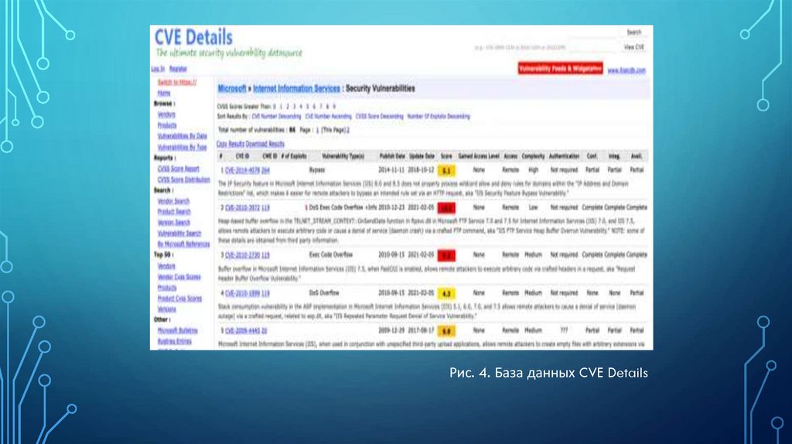Click the red Switch to https:// link

(x=177, y=82)
